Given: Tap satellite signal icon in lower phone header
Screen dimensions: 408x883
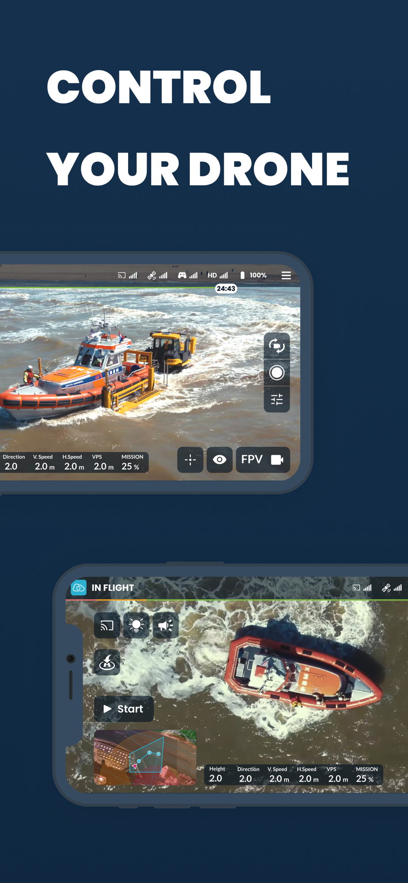Looking at the screenshot, I should click(x=392, y=588).
